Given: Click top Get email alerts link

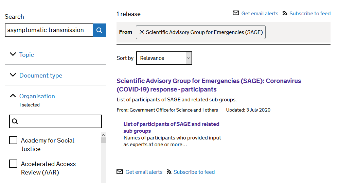Looking at the screenshot, I should pos(260,13).
